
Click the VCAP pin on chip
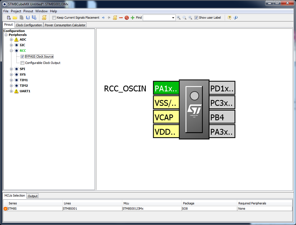pyautogui.click(x=166, y=117)
